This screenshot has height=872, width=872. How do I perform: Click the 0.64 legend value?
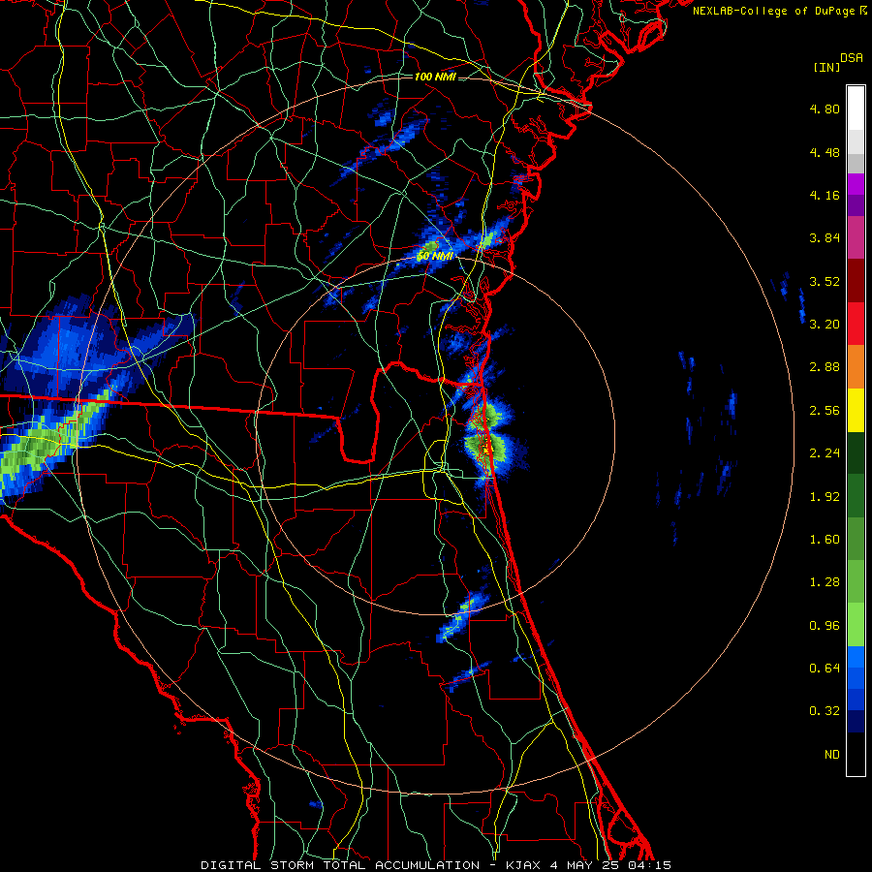point(825,668)
